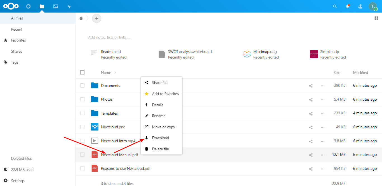Image resolution: width=382 pixels, height=186 pixels.
Task: Open three-dot menu for Reasons to use Nextcloud.pdf
Action: click(323, 169)
